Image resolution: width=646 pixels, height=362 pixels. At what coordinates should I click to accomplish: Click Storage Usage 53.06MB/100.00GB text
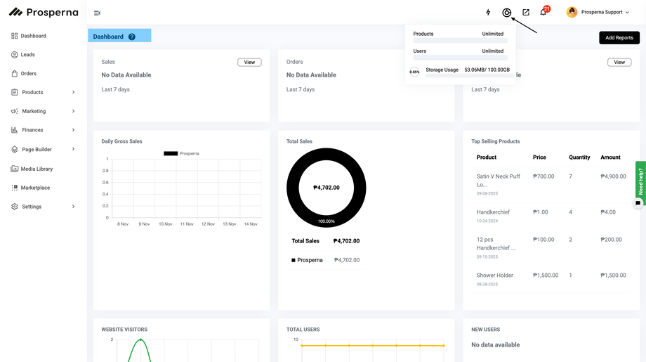coord(468,70)
